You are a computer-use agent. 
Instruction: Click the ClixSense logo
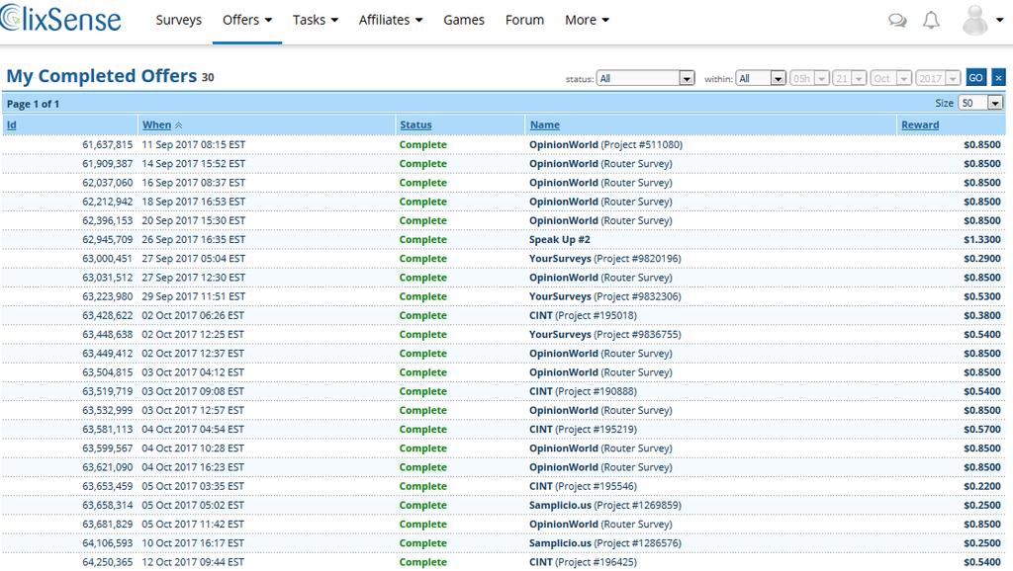[60, 19]
